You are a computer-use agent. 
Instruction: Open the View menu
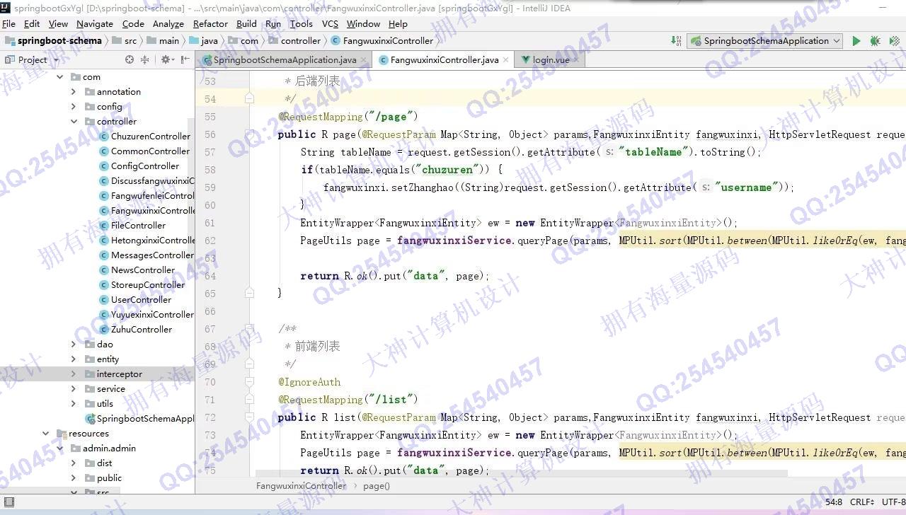point(58,23)
